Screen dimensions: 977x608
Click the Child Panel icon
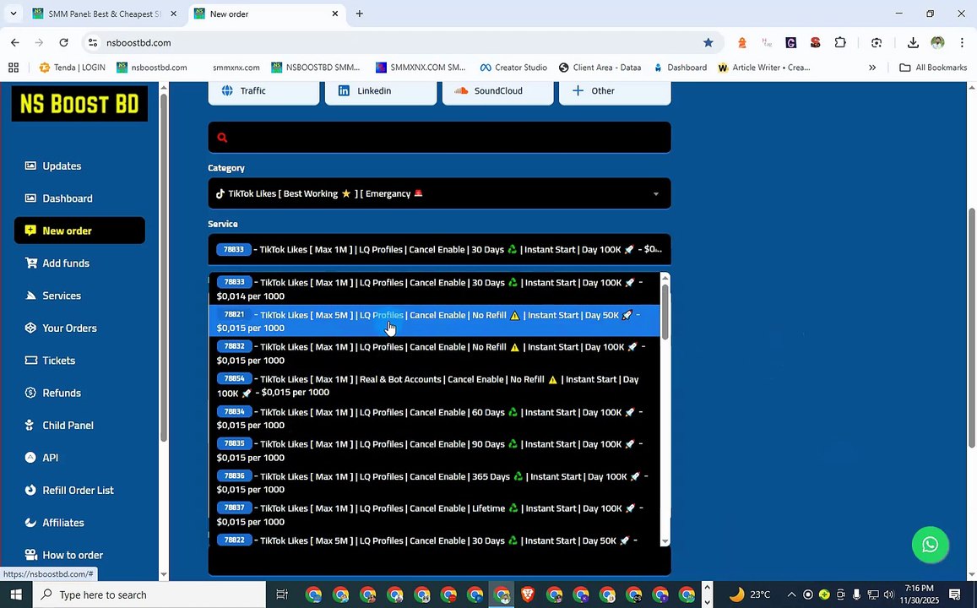[x=30, y=425]
